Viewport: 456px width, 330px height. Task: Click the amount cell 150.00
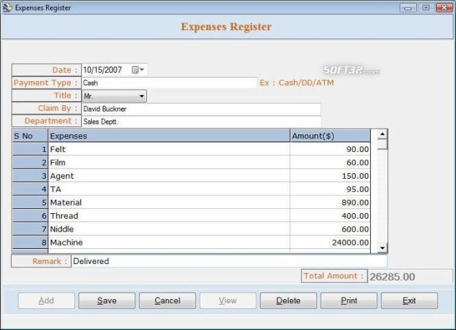pyautogui.click(x=330, y=176)
